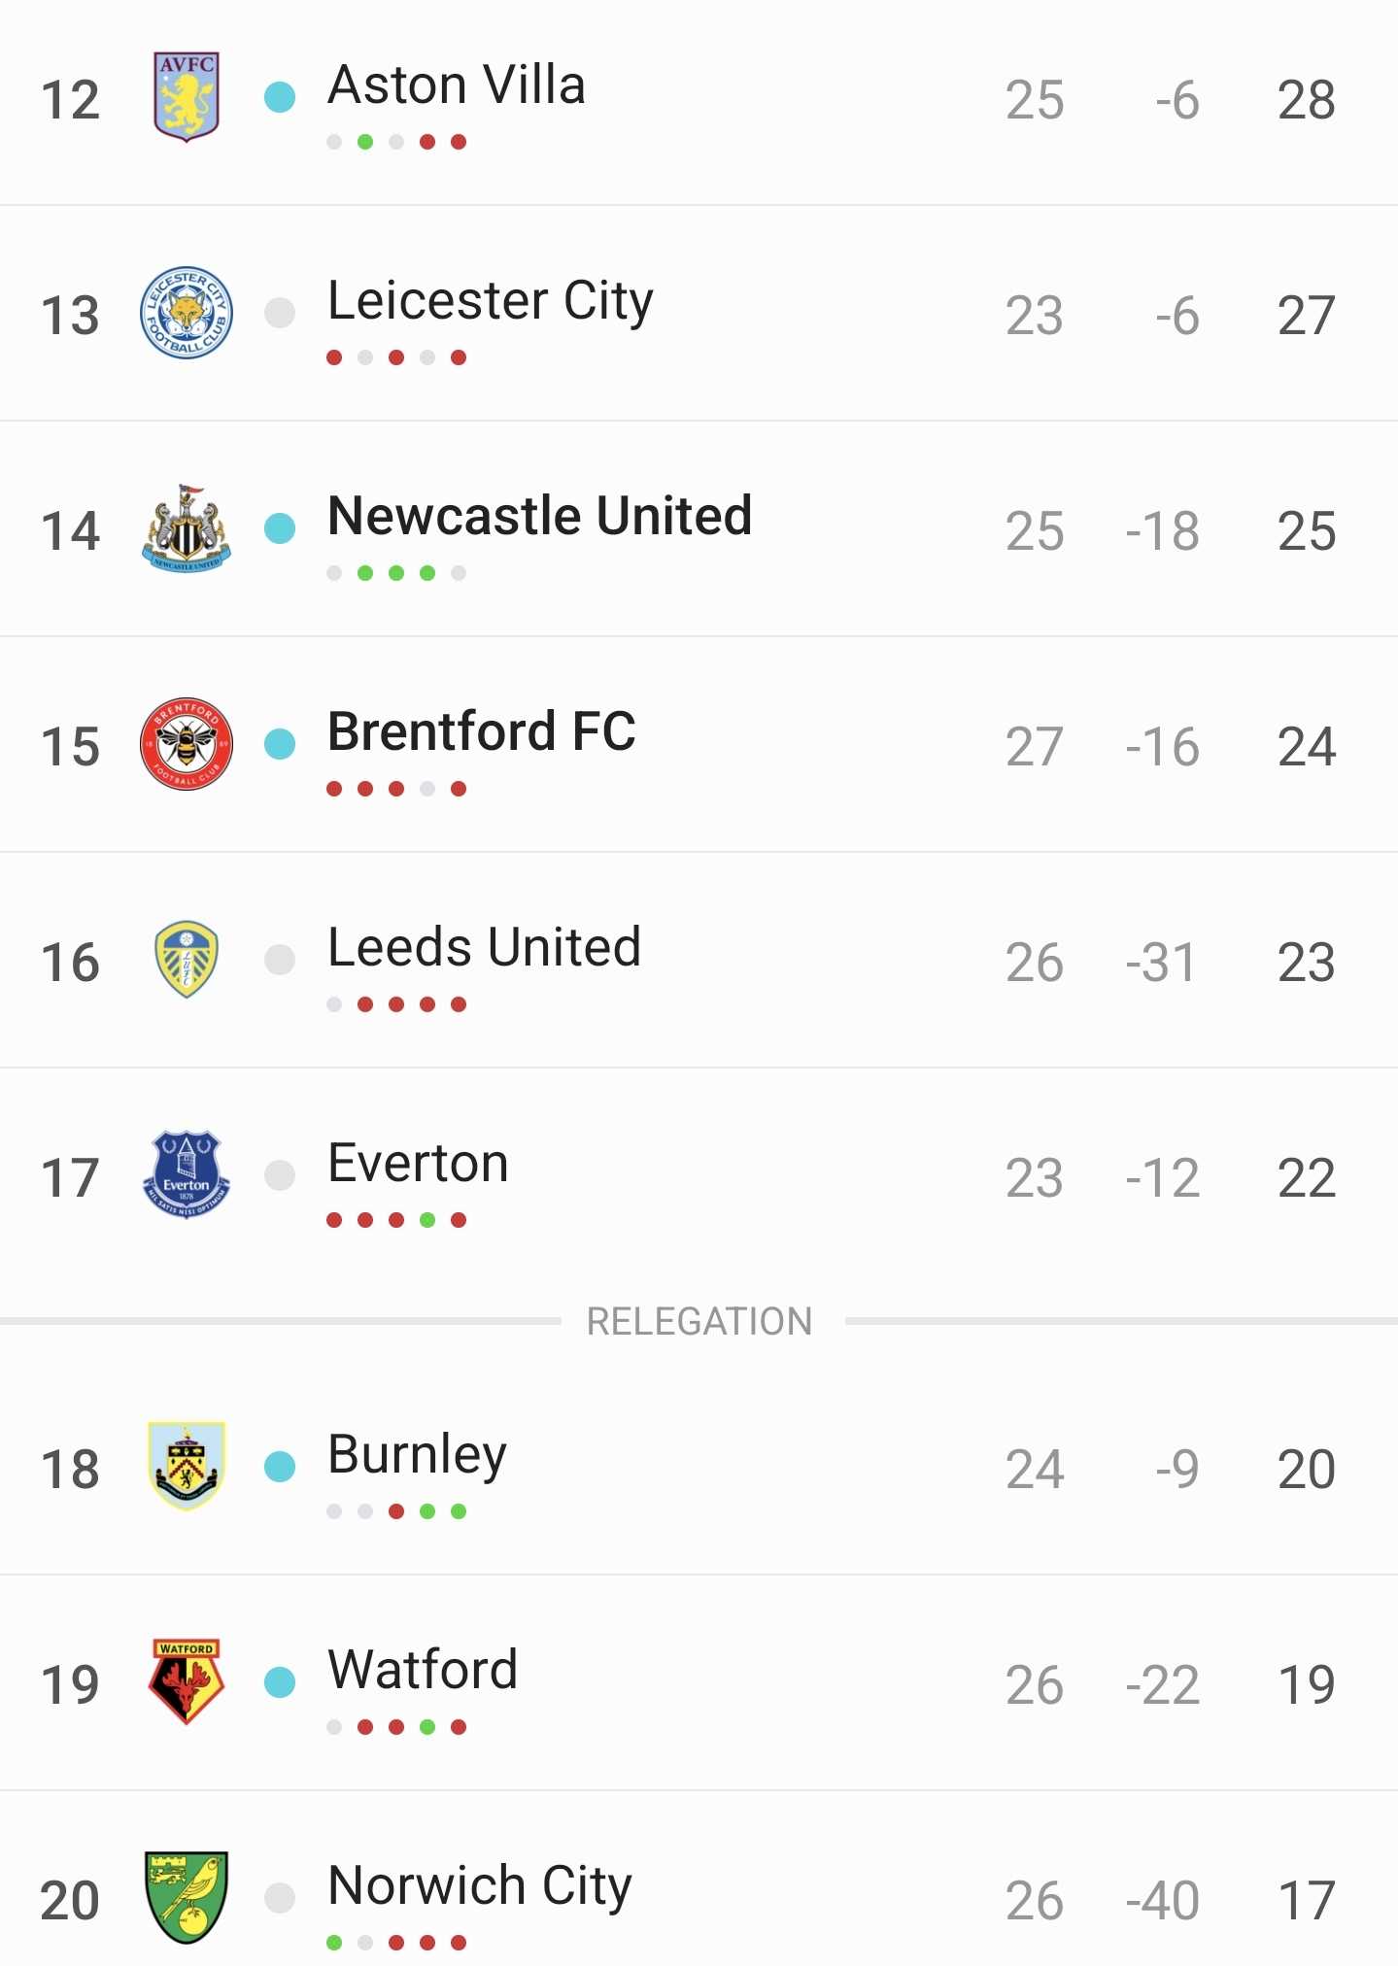Select the Norwich City team name

click(x=480, y=1886)
